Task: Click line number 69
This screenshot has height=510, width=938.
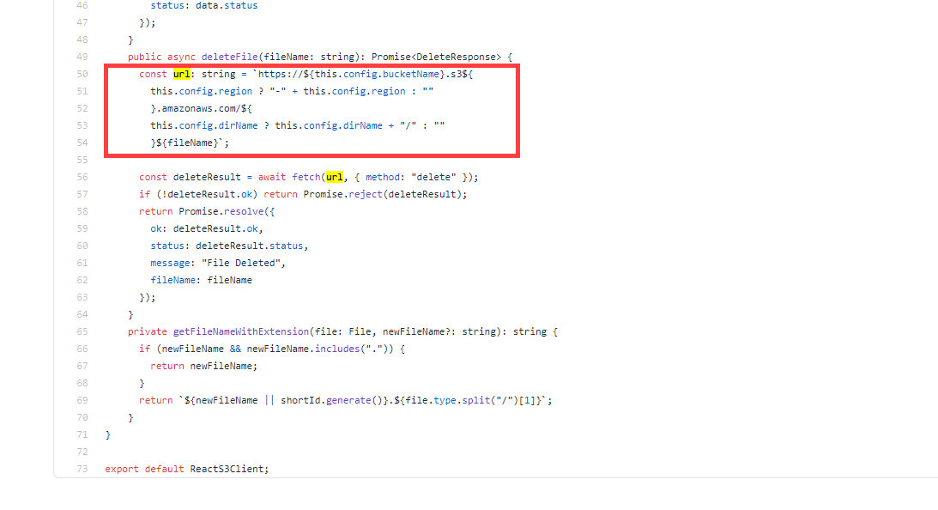Action: [82, 400]
